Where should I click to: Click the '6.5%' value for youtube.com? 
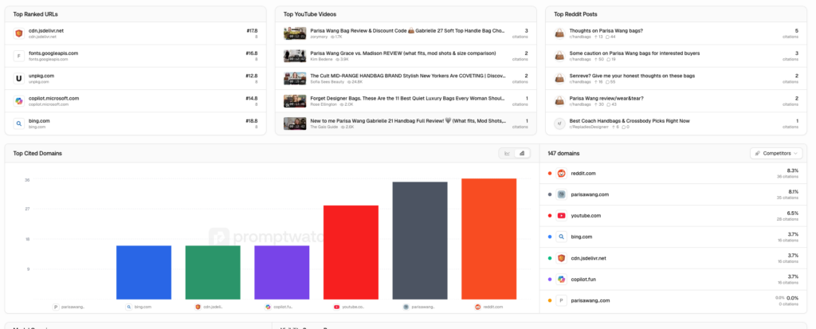point(793,213)
